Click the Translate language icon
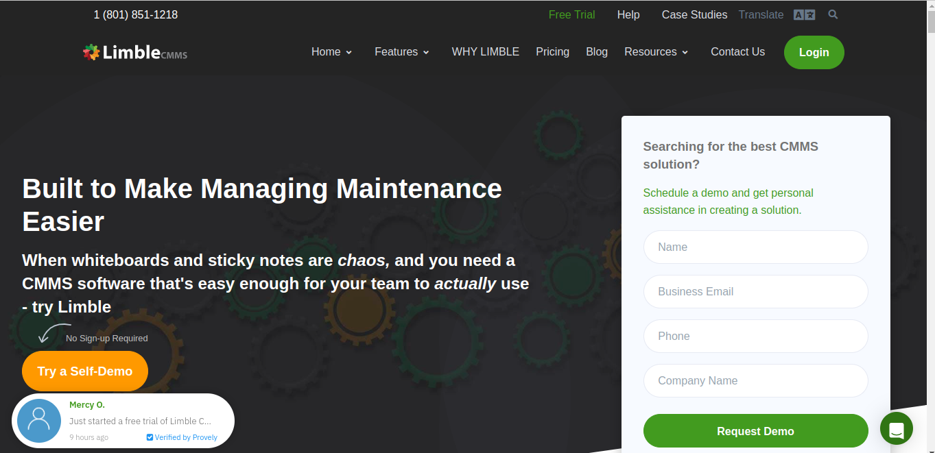 click(804, 14)
